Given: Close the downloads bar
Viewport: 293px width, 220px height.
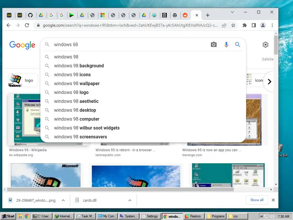Looking at the screenshot, I should click(273, 200).
